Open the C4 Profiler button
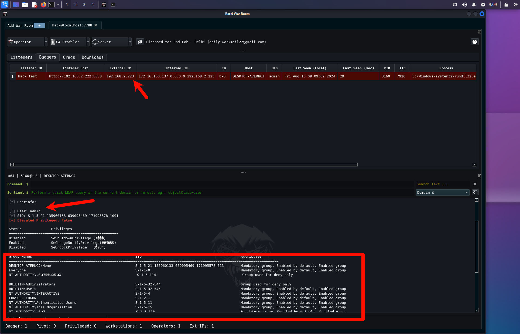This screenshot has width=520, height=334. tap(68, 42)
